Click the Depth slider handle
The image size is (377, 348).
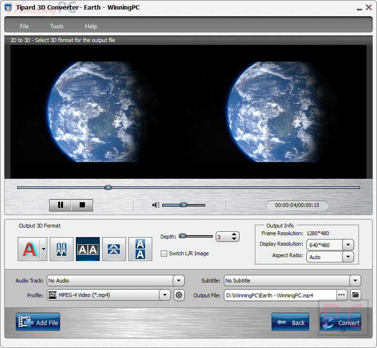pyautogui.click(x=182, y=236)
